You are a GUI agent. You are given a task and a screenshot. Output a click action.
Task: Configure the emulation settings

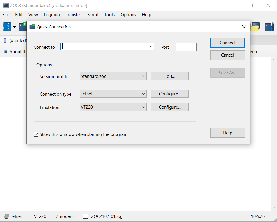coord(169,107)
